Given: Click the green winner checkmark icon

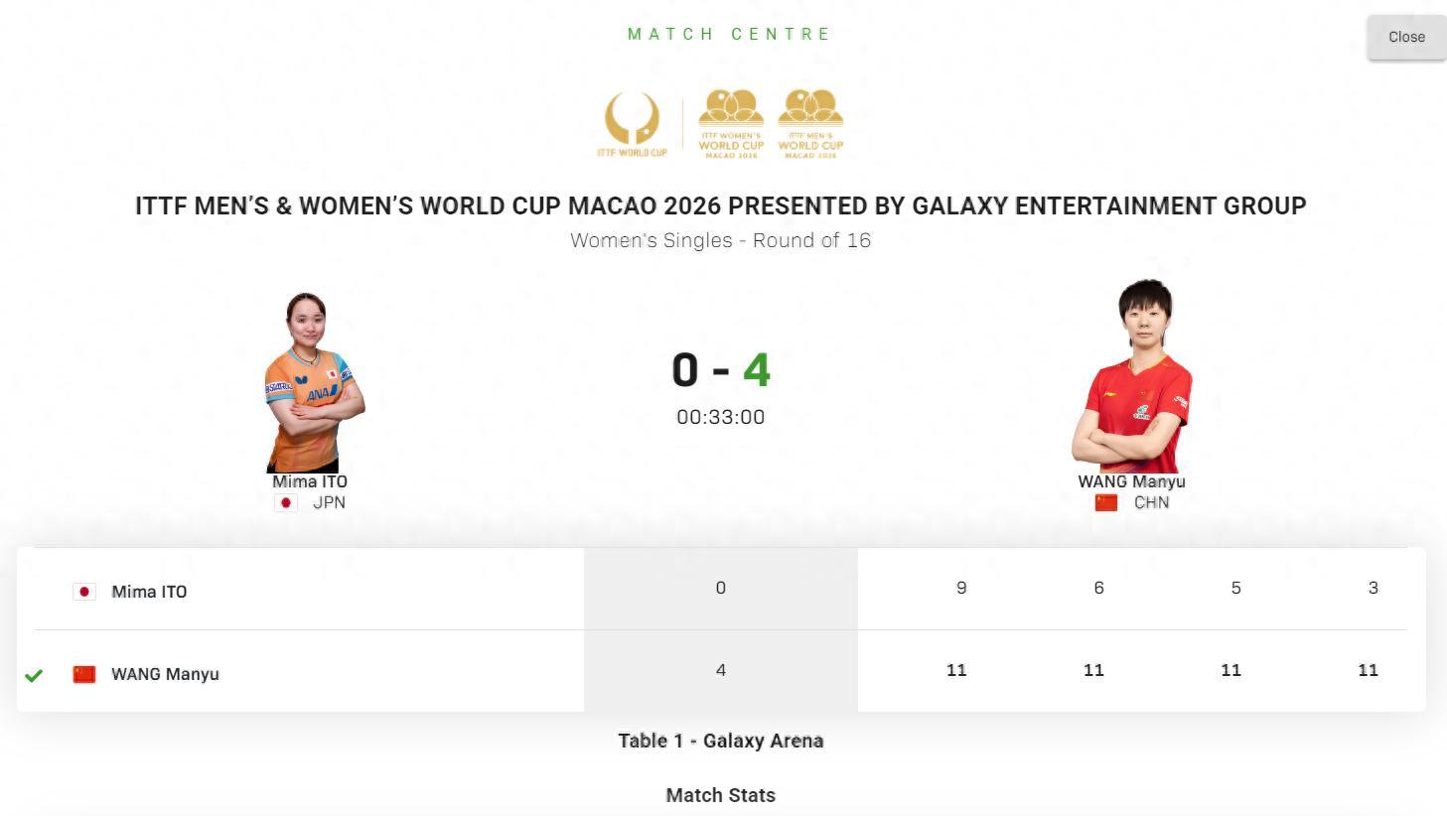Looking at the screenshot, I should coord(34,675).
